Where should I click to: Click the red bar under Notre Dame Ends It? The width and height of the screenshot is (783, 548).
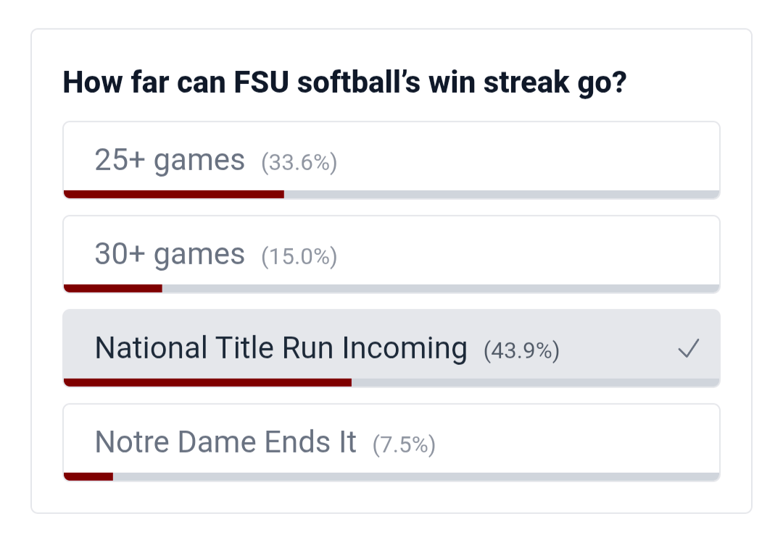(88, 476)
